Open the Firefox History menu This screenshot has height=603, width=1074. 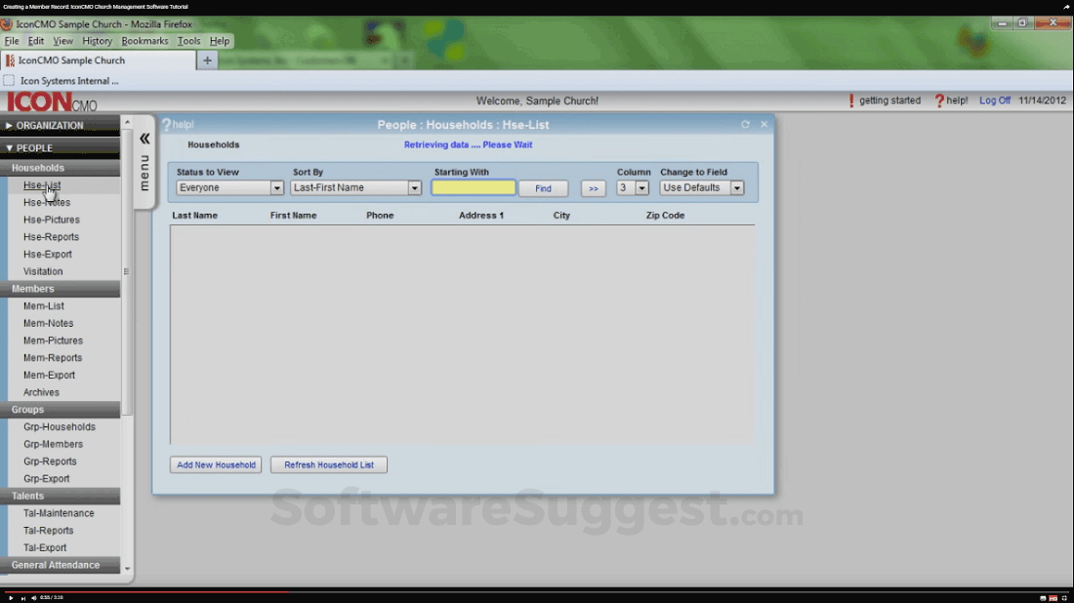pos(98,41)
